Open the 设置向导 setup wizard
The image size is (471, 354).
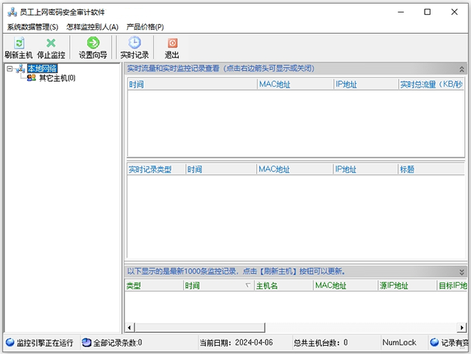(x=93, y=43)
